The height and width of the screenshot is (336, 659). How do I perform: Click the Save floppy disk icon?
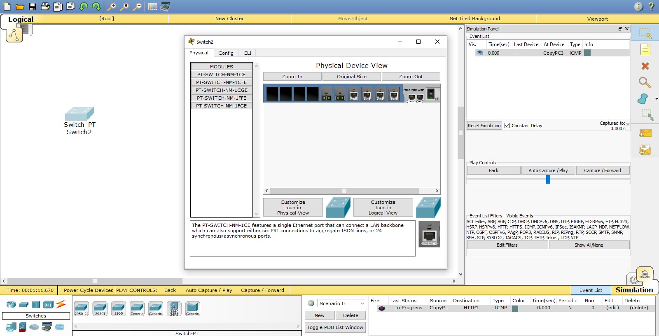point(33,7)
